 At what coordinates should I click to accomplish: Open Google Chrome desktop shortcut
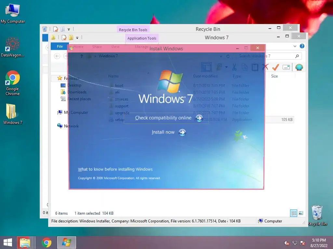pyautogui.click(x=13, y=83)
